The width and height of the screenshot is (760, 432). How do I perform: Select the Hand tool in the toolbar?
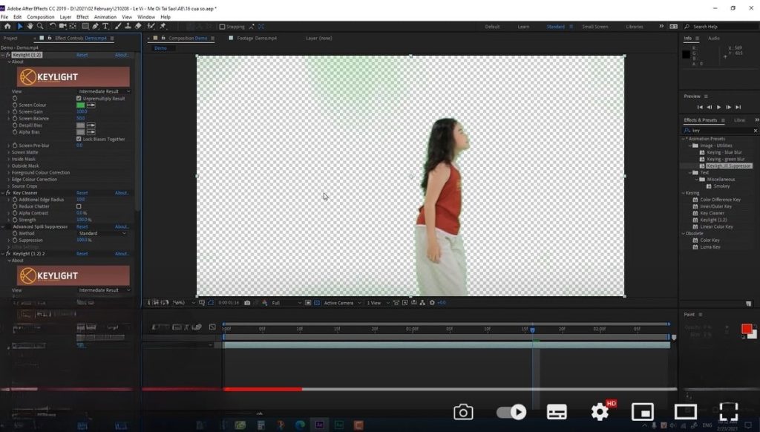tap(30, 25)
